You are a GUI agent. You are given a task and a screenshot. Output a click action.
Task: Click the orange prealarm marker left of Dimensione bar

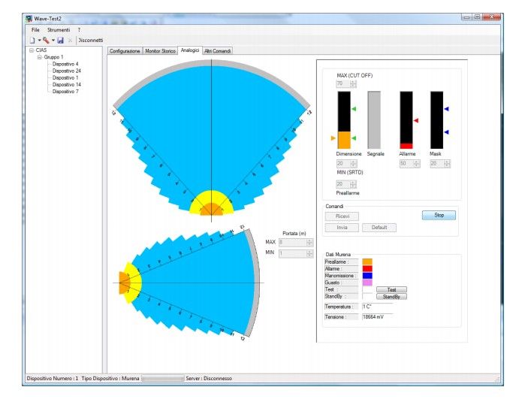pyautogui.click(x=333, y=138)
